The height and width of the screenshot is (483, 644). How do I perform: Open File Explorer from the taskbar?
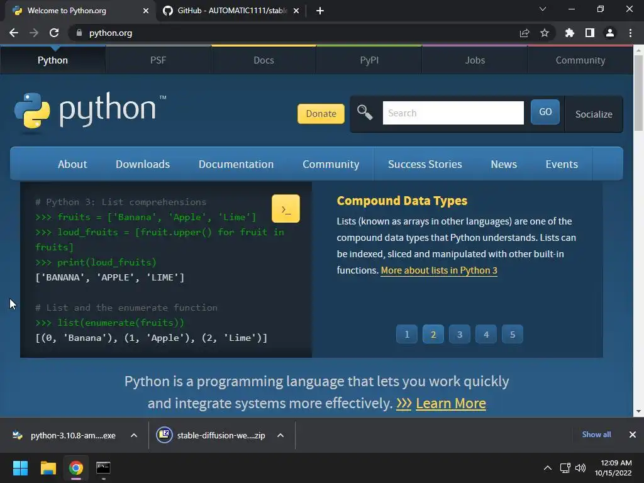48,468
